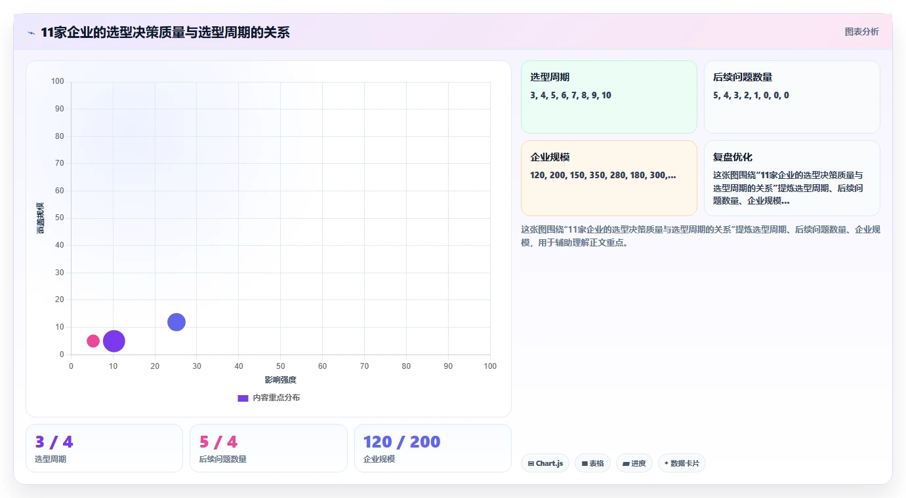Image resolution: width=906 pixels, height=498 pixels.
Task: Select the 进度 tag
Action: click(x=634, y=463)
